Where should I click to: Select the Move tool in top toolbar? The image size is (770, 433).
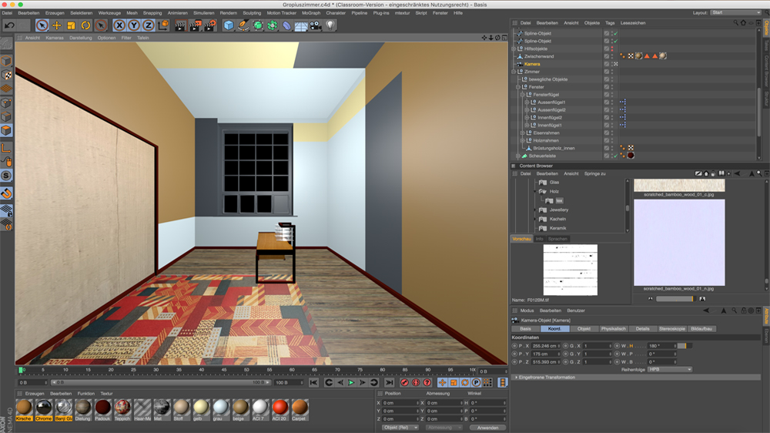click(57, 25)
